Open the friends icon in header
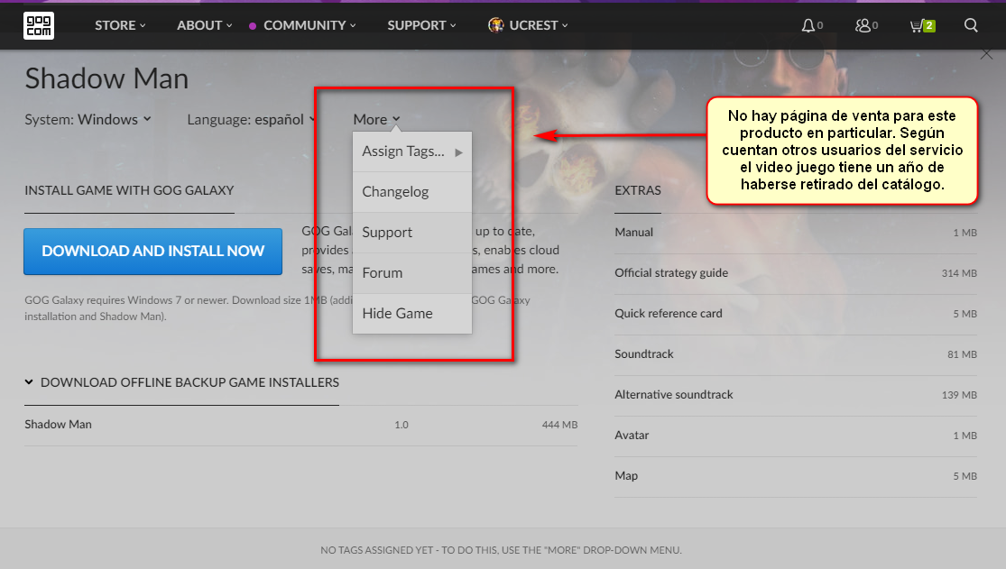Screen dimensions: 1006x569 (x=863, y=25)
